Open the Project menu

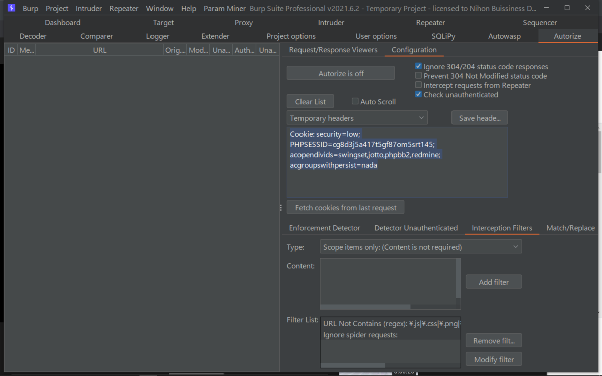[x=57, y=9]
